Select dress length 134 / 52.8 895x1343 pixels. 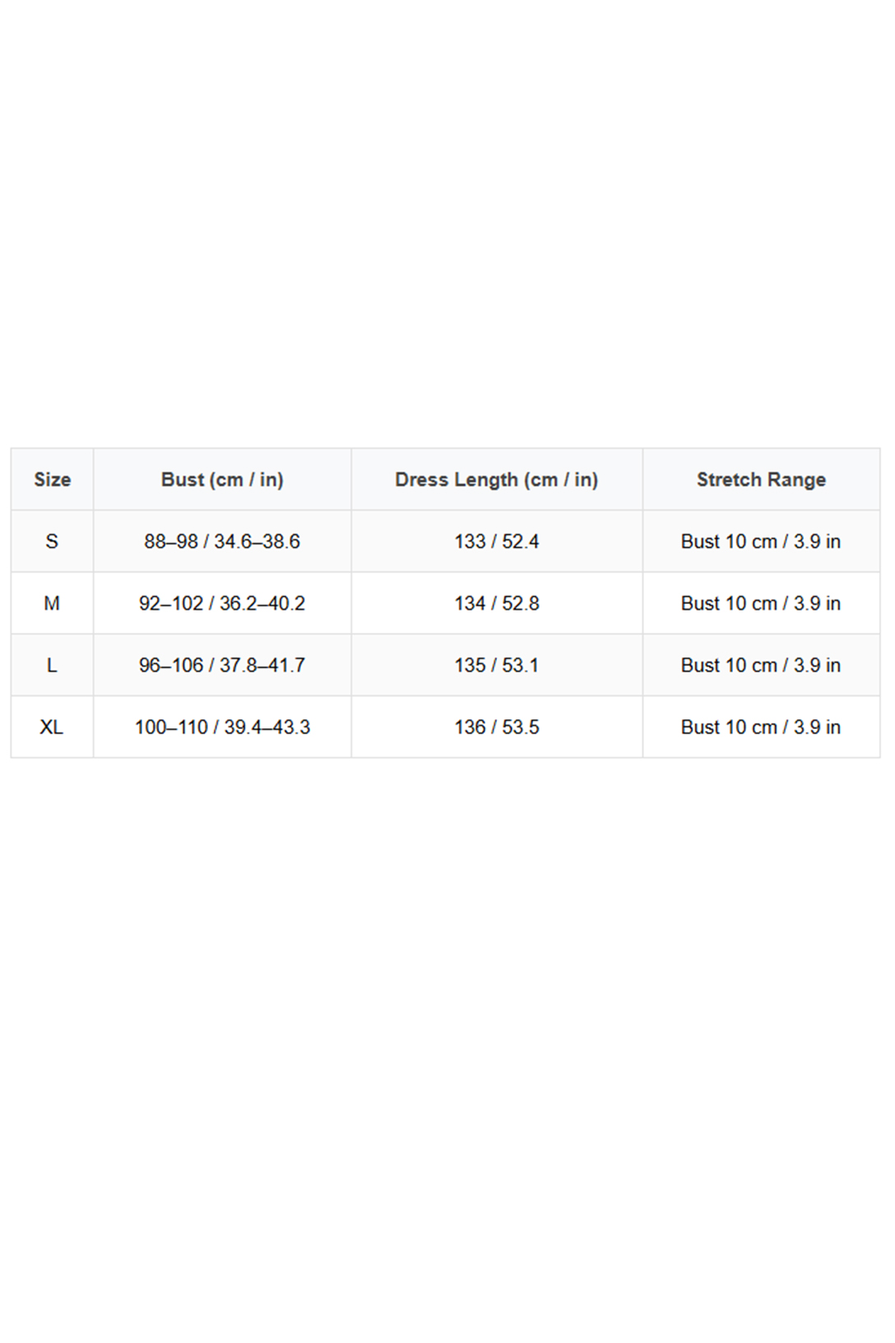pyautogui.click(x=496, y=603)
